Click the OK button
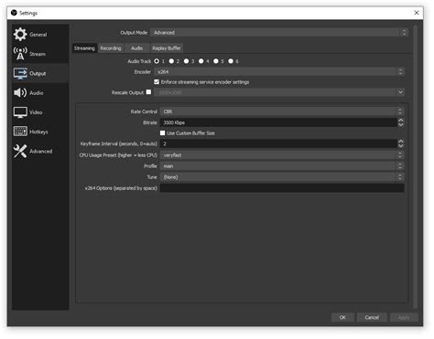 coord(342,317)
